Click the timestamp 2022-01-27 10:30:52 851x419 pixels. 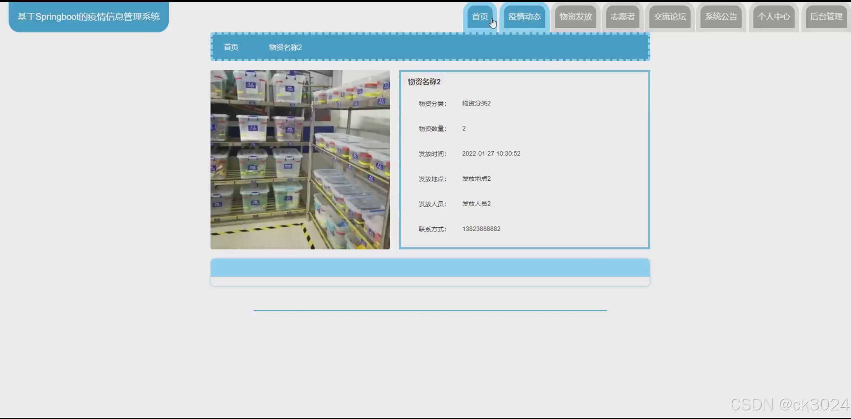[x=491, y=154]
